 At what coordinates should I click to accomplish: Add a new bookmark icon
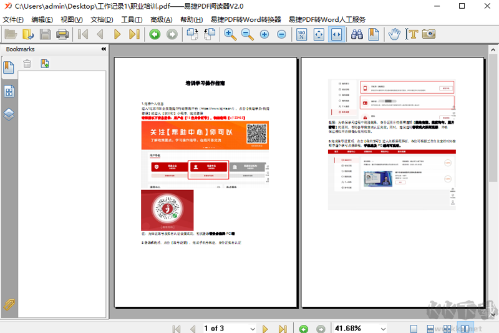(44, 64)
